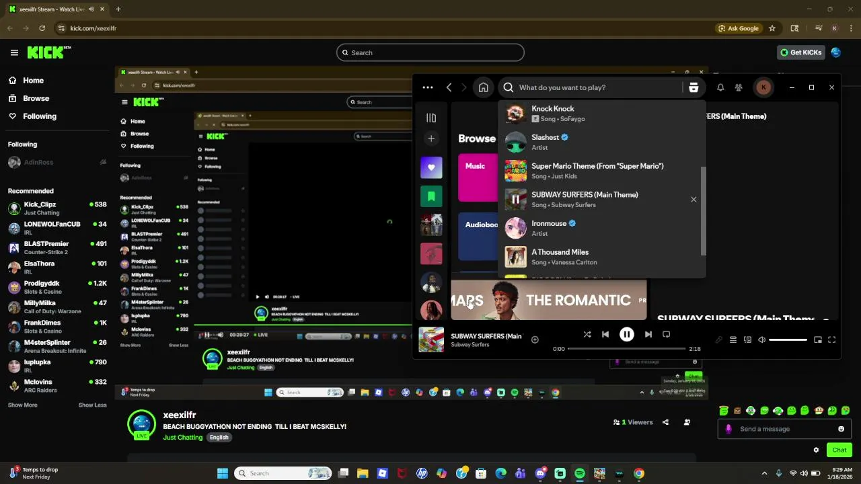
Task: Open the Prodigyddk recommended channel
Action: [57, 287]
